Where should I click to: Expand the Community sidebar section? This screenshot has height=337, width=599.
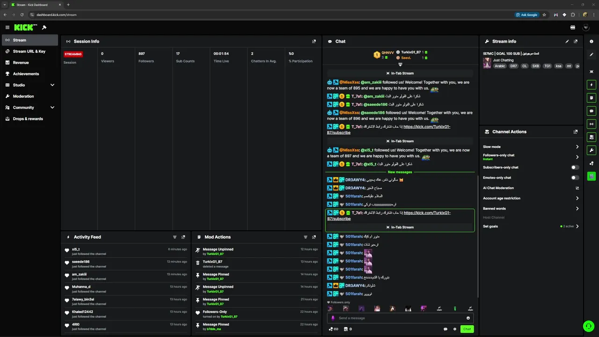[x=52, y=108]
